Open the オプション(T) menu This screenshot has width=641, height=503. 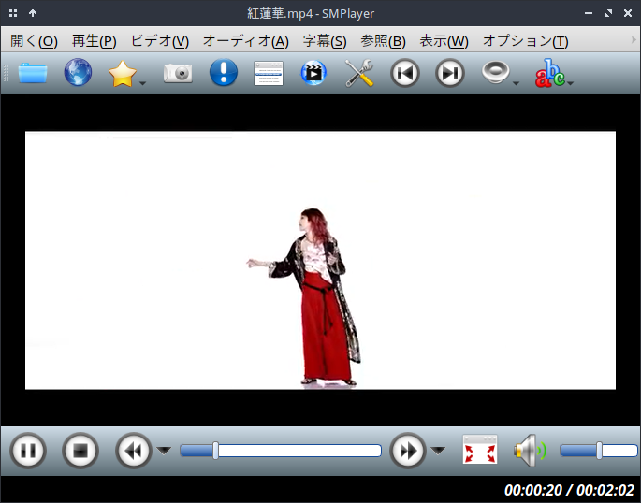tap(525, 41)
